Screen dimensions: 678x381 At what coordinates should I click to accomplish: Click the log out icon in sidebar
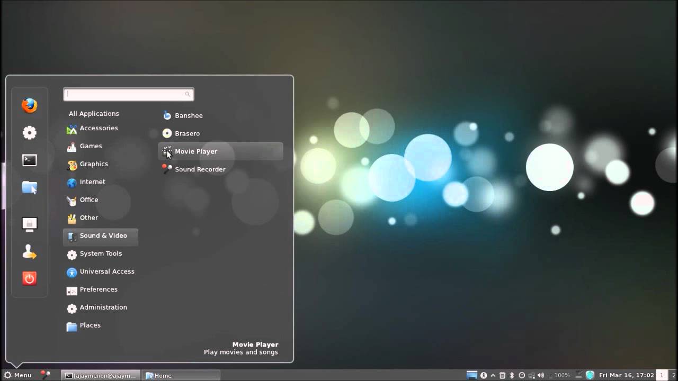30,252
